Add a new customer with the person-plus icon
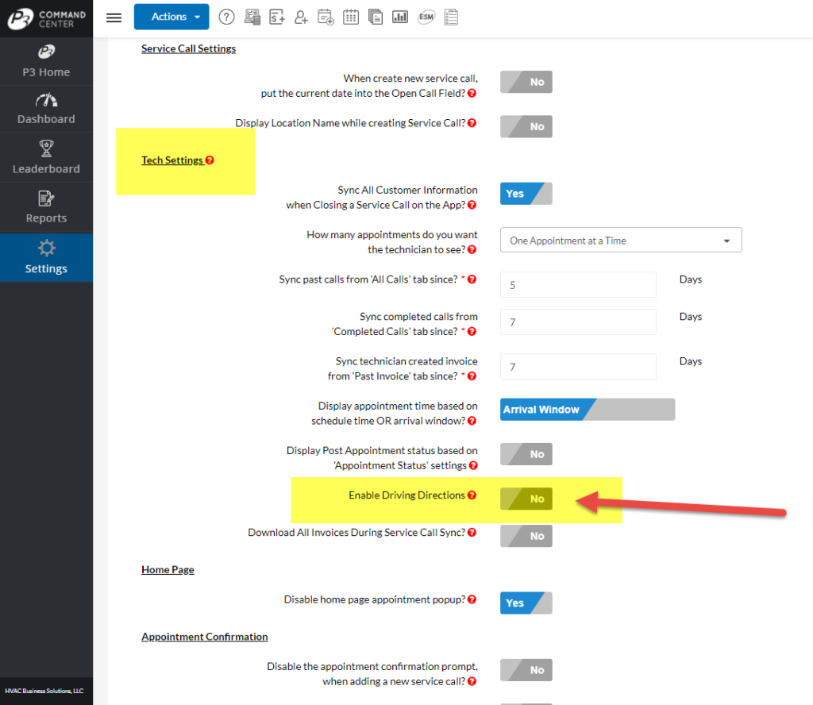 [x=301, y=17]
